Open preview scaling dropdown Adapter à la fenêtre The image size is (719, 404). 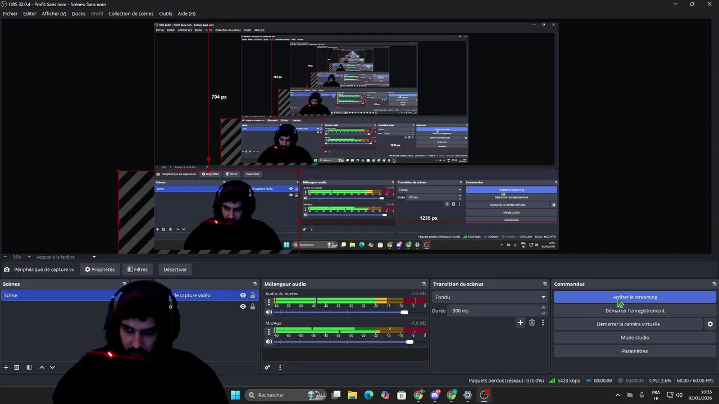pyautogui.click(x=66, y=257)
